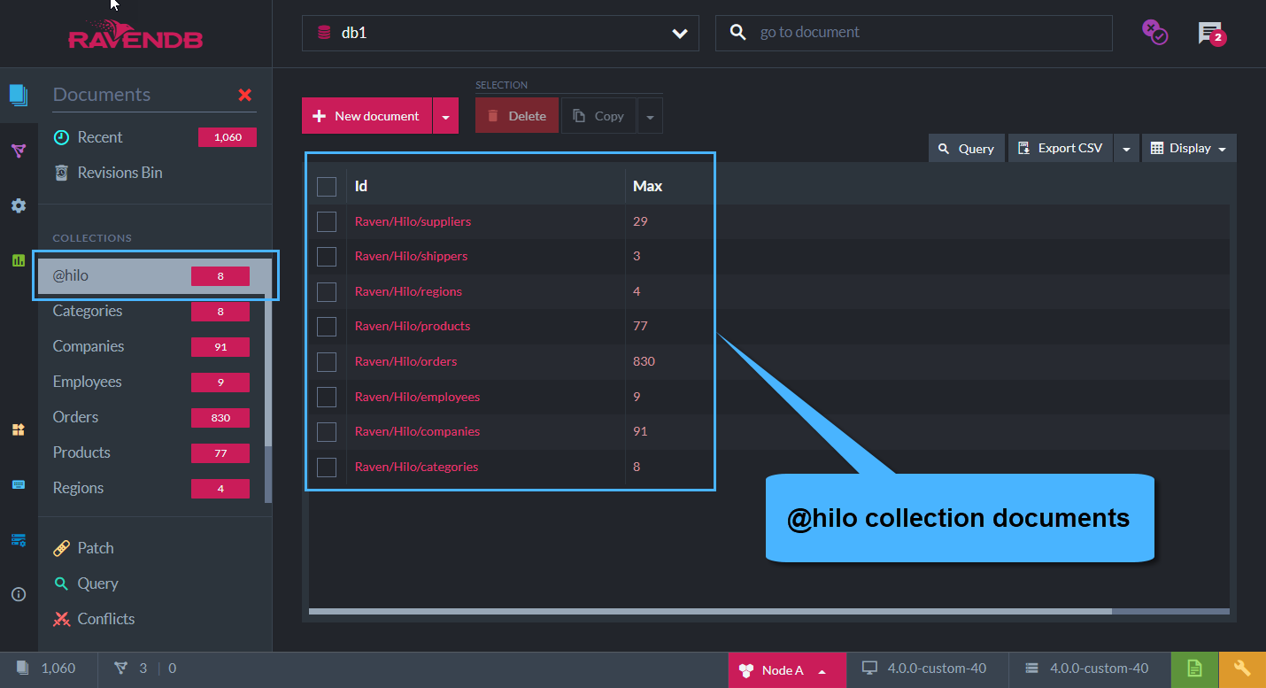
Task: Click the go to document search field
Action: click(x=914, y=33)
